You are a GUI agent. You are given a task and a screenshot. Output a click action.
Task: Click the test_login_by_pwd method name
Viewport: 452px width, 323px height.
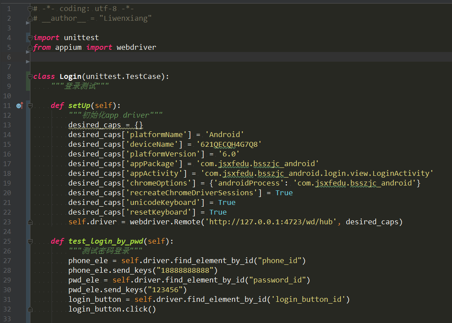106,241
